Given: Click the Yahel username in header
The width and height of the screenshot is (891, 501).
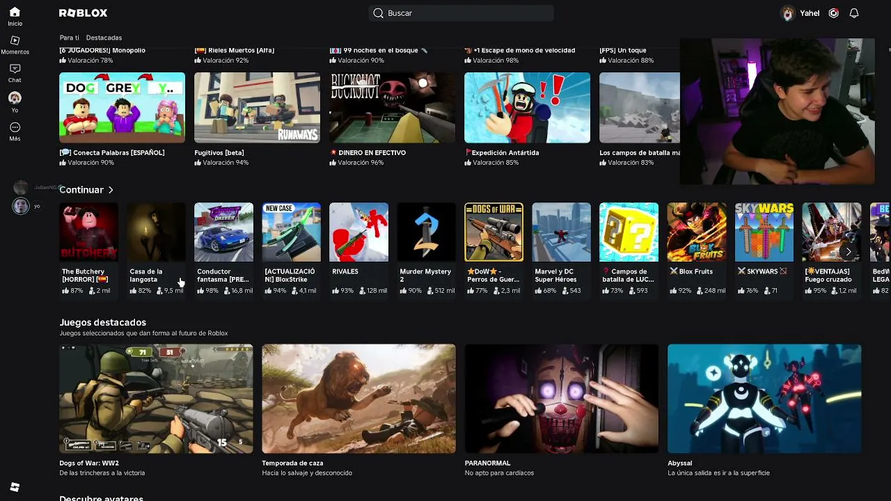Looking at the screenshot, I should pos(810,13).
